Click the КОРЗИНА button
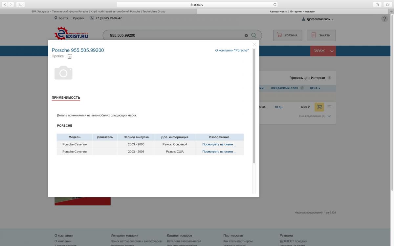The image size is (394, 246). tap(287, 35)
